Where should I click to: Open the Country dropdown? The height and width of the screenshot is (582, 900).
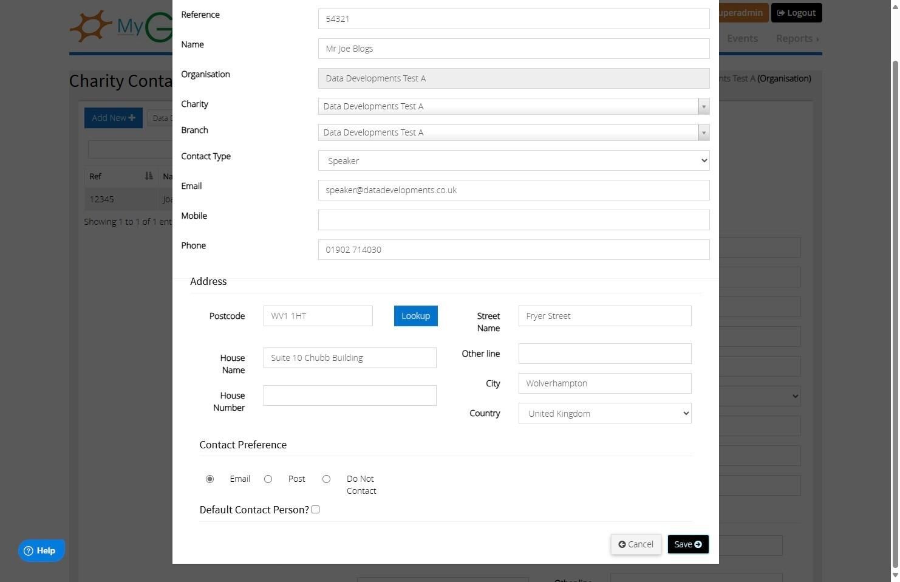pos(605,414)
